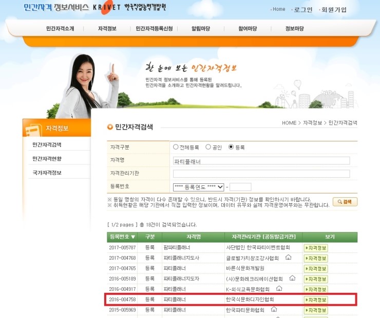Click home icon next to 한국파티문화협회
The image size is (380, 318).
point(274,309)
